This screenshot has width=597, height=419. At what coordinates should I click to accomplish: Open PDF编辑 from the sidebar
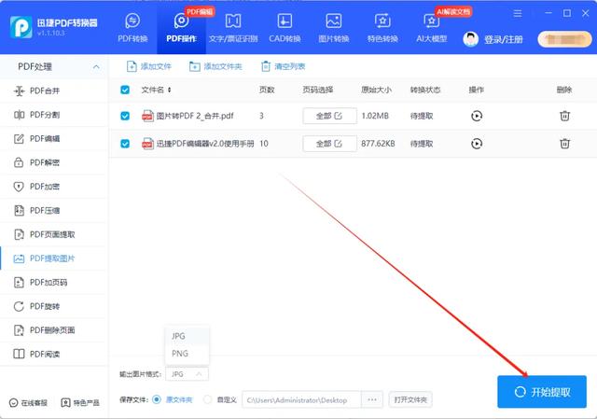[53, 139]
